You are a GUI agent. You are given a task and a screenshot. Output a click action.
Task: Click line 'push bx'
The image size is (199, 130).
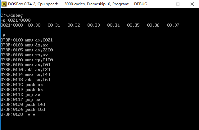22,90
